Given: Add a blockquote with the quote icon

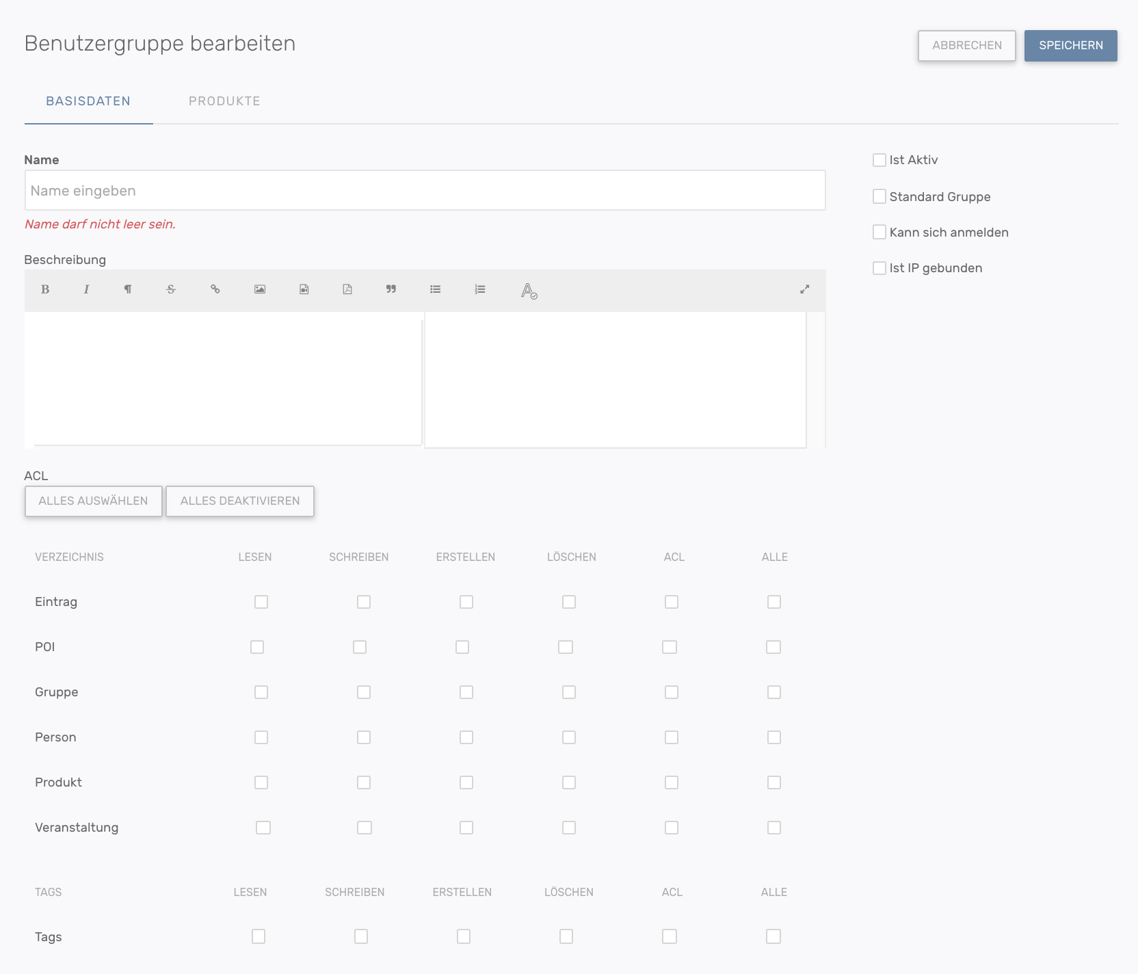Looking at the screenshot, I should [x=391, y=289].
